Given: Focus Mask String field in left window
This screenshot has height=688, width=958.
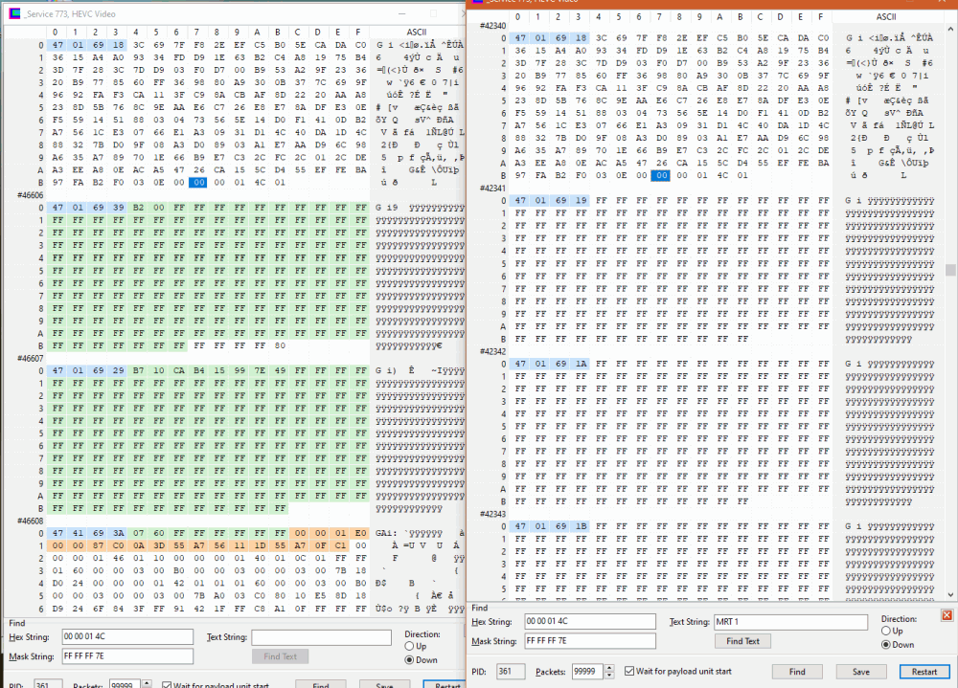Looking at the screenshot, I should point(127,656).
